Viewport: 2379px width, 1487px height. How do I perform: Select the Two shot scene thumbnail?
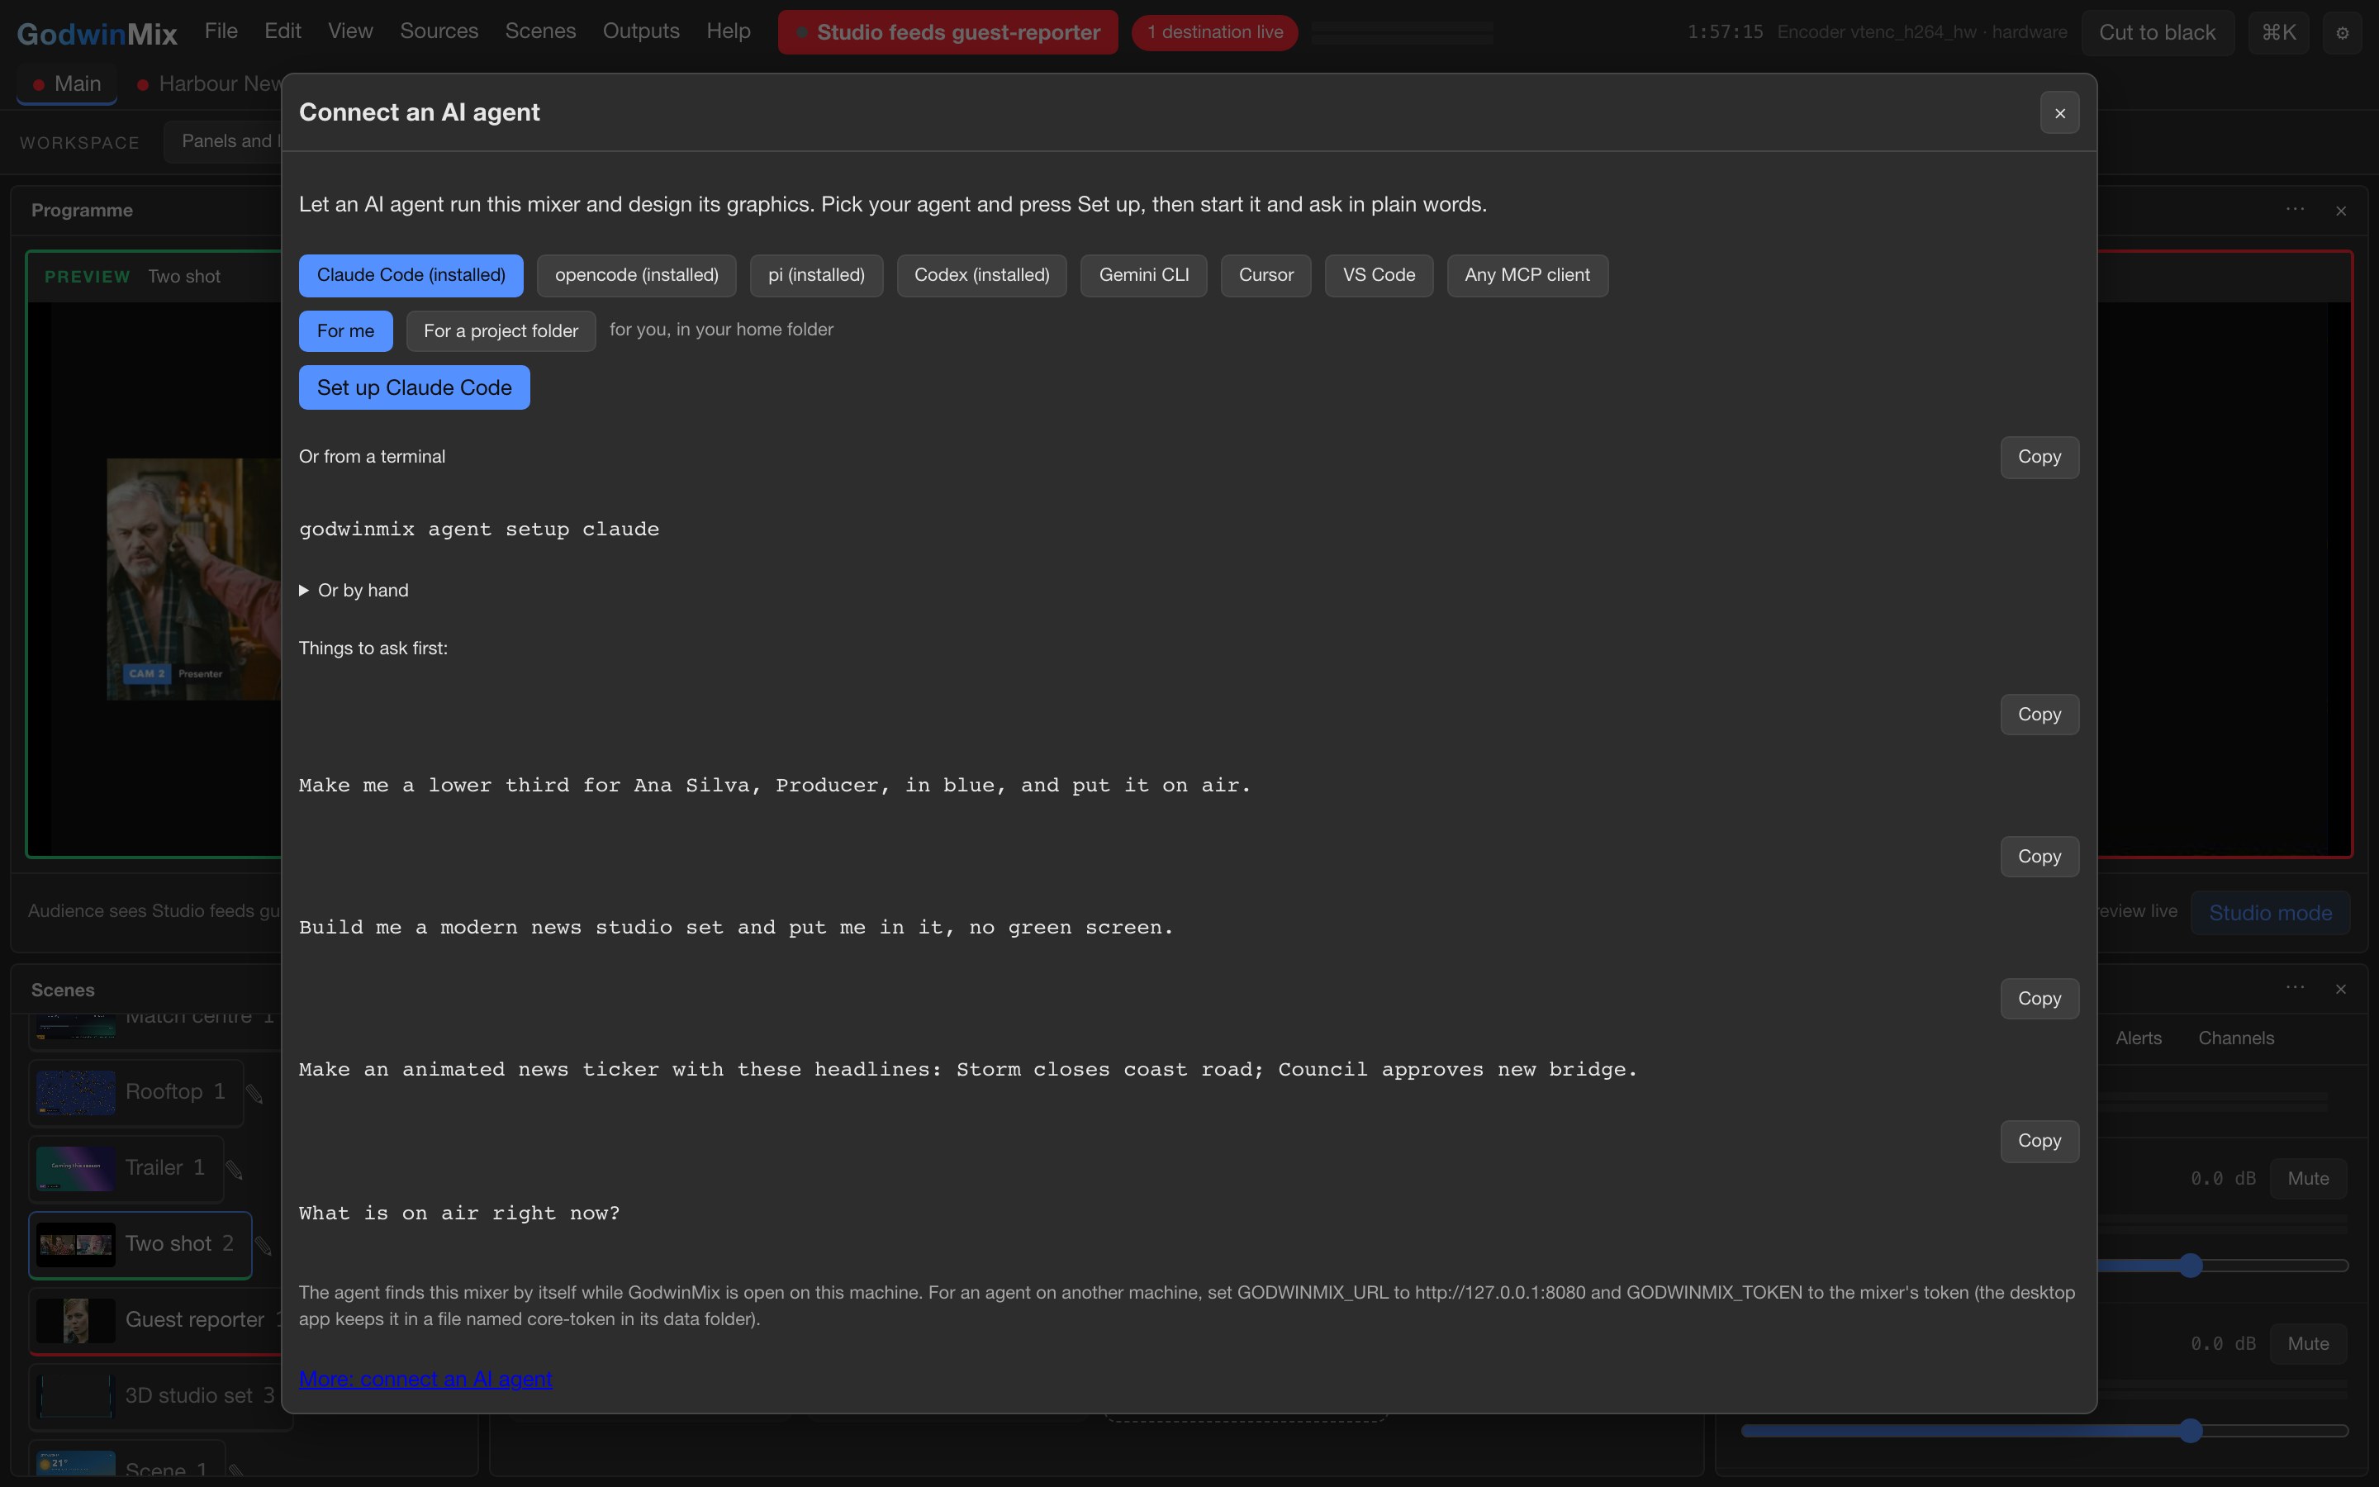coord(76,1245)
